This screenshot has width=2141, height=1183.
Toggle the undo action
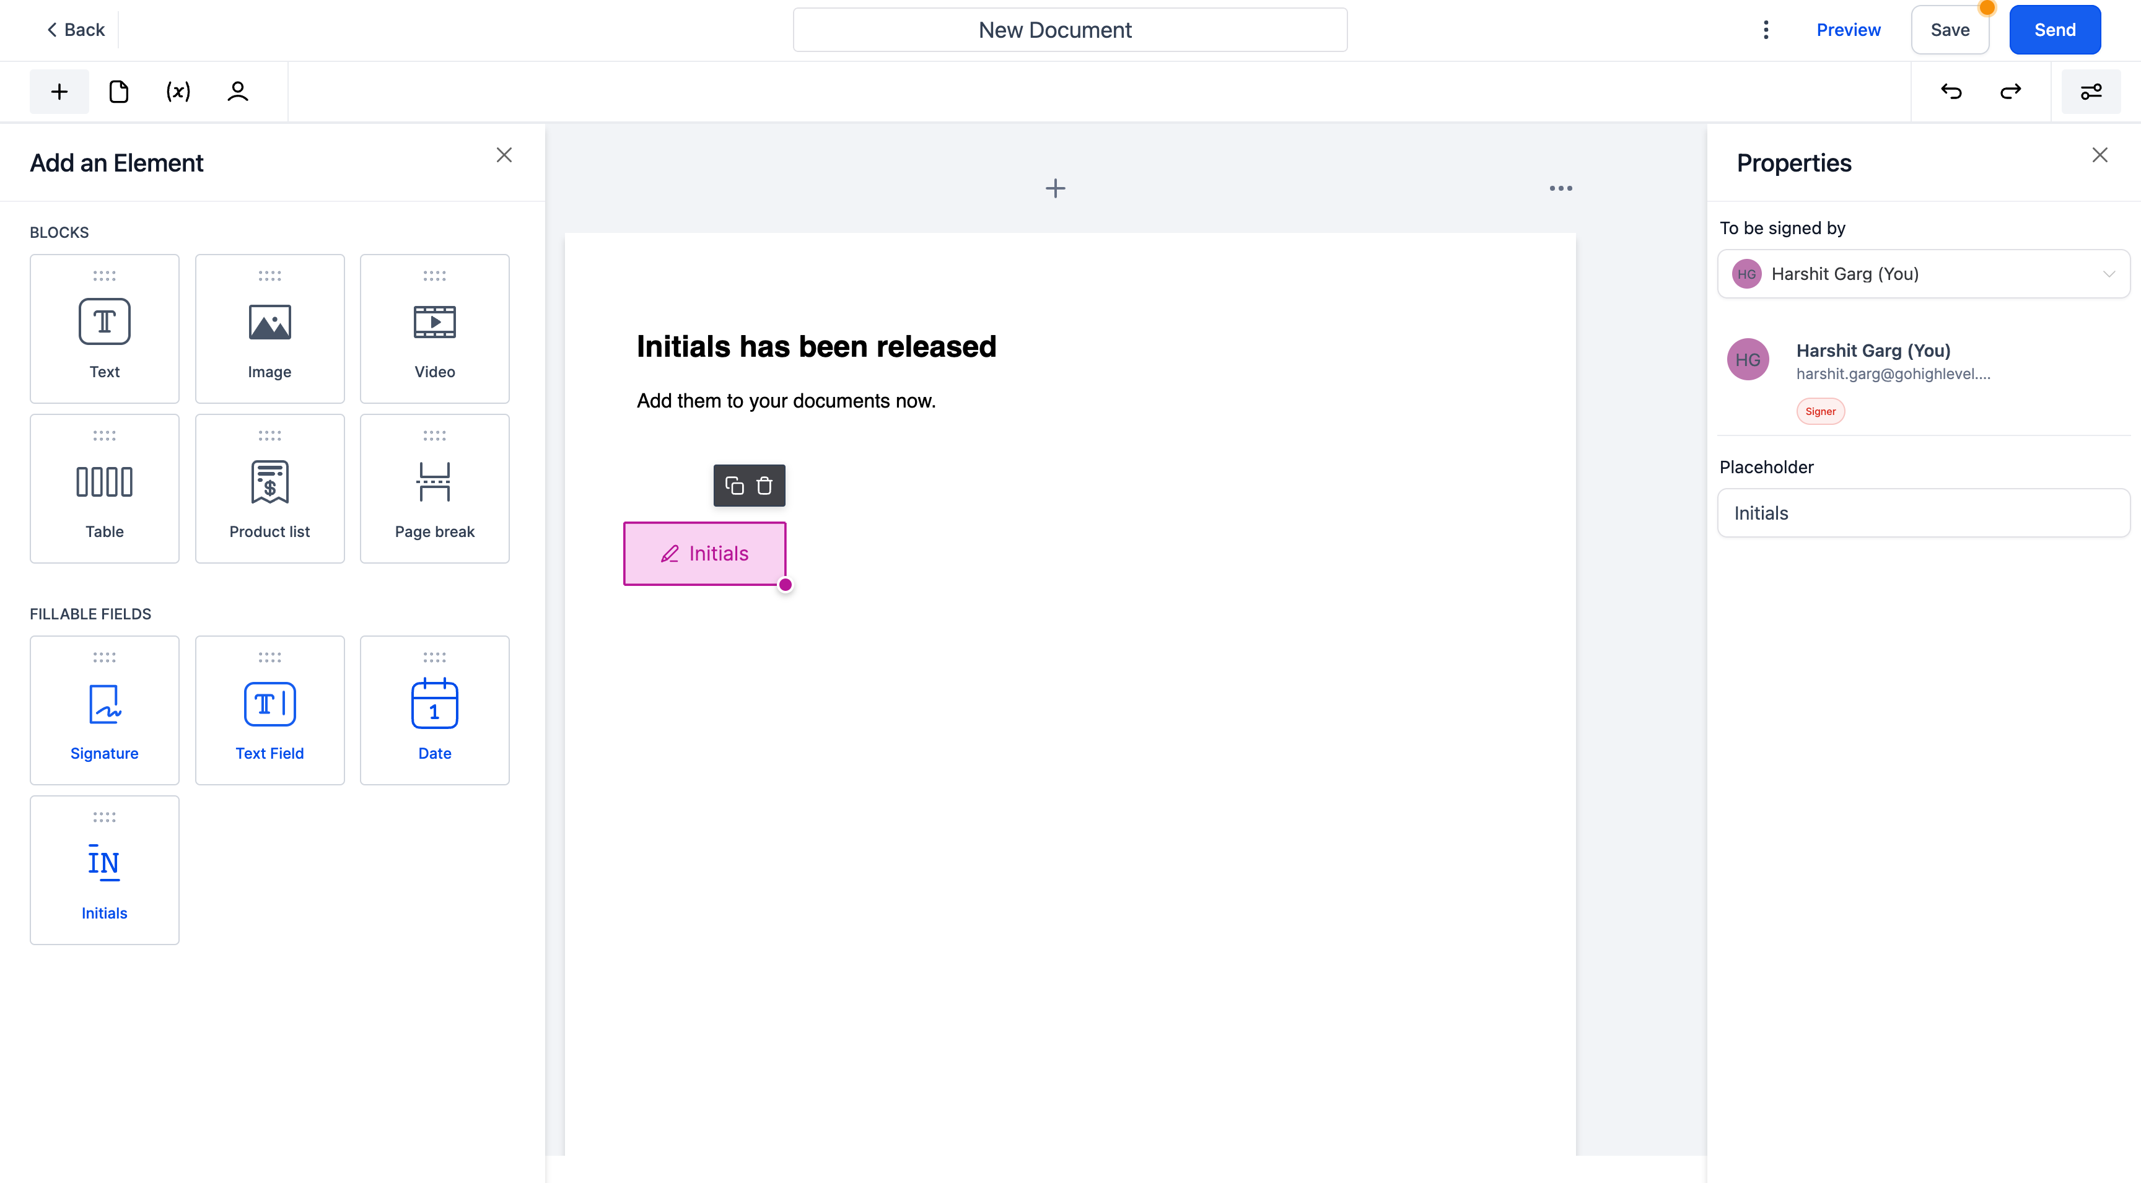pyautogui.click(x=1950, y=92)
